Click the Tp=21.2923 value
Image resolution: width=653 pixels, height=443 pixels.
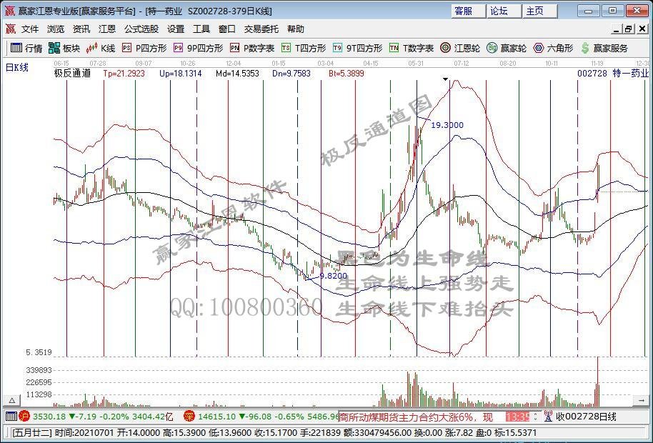[124, 74]
